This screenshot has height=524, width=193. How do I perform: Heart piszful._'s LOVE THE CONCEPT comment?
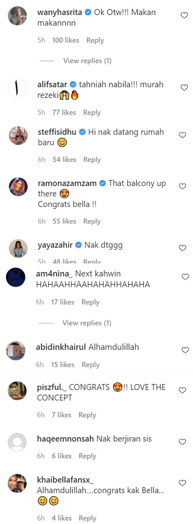click(182, 390)
